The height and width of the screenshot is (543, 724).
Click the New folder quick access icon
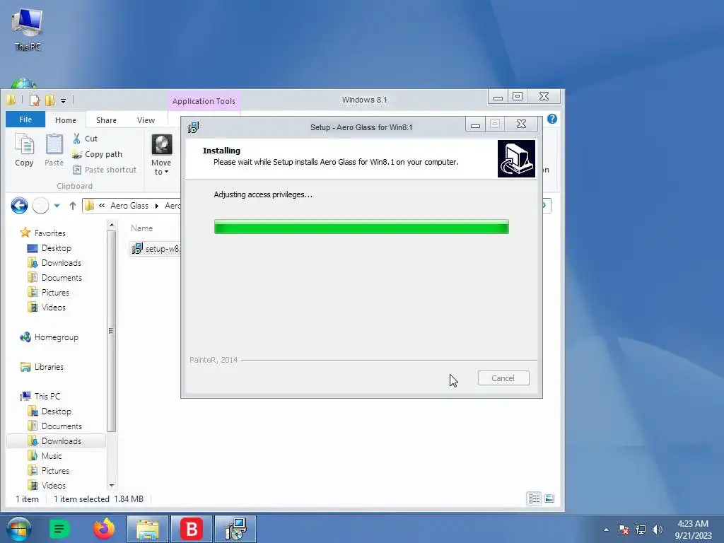(x=50, y=100)
